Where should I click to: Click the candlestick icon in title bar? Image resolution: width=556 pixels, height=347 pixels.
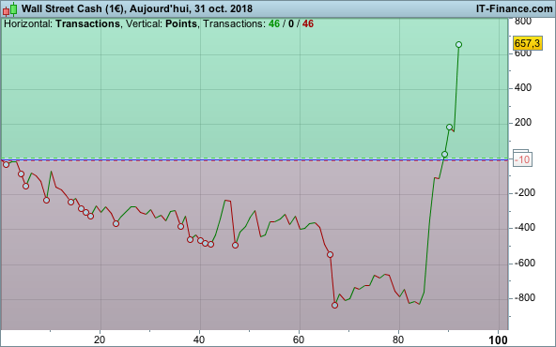pyautogui.click(x=9, y=9)
